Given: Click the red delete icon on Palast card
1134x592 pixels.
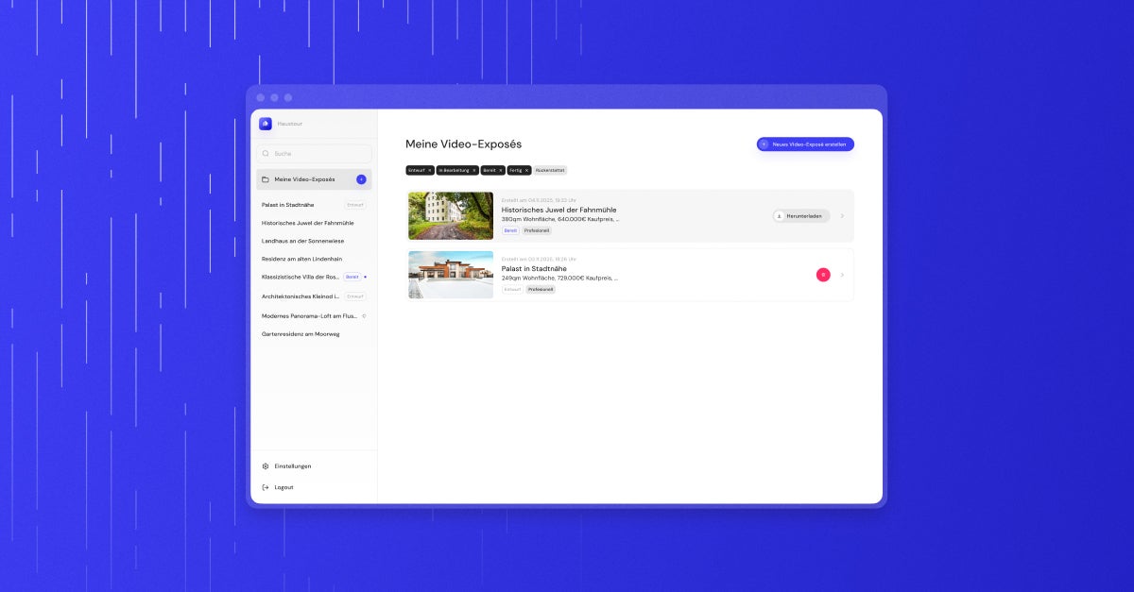Looking at the screenshot, I should coord(823,275).
